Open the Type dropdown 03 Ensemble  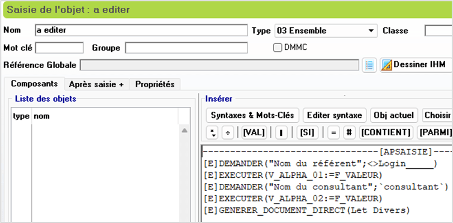click(x=326, y=31)
